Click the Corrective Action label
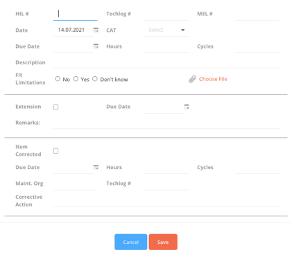292x255 pixels. pos(29,201)
